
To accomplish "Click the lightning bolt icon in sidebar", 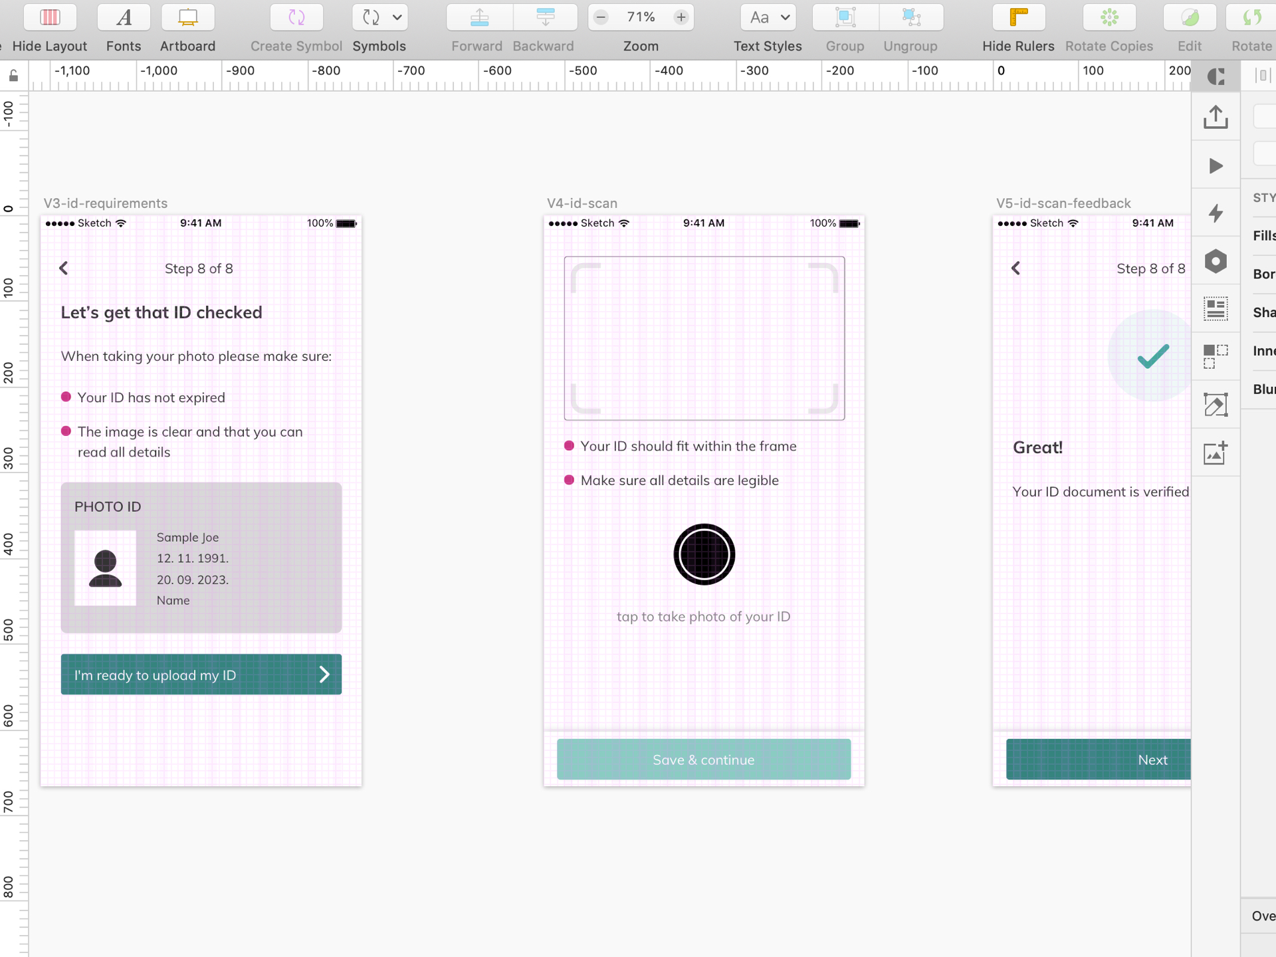I will coord(1216,213).
